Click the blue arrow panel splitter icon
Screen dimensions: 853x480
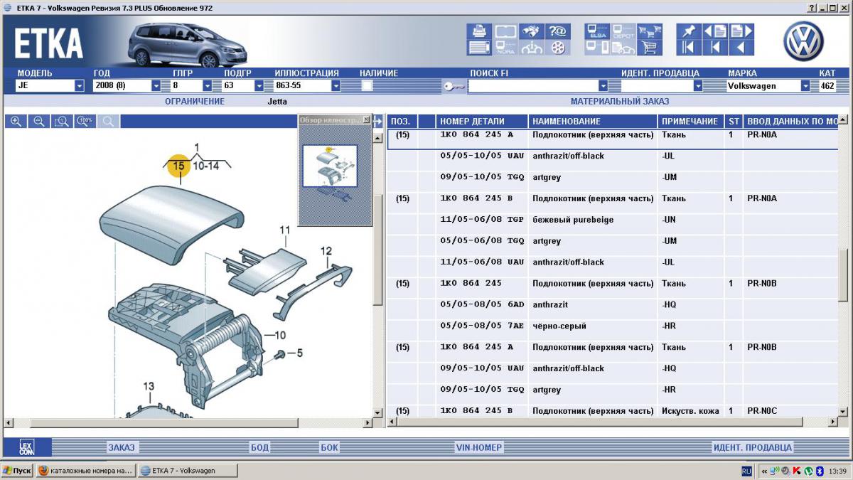[x=379, y=122]
